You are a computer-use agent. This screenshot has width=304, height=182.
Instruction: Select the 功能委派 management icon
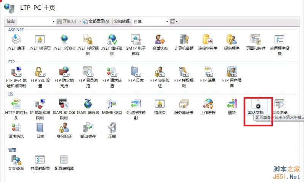tap(16, 160)
